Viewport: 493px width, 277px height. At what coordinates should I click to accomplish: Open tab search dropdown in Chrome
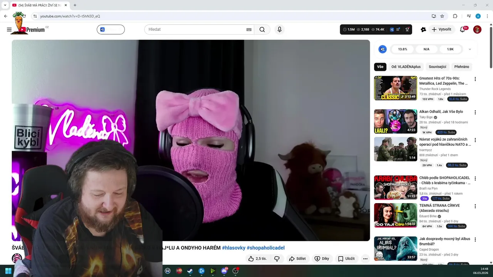pyautogui.click(x=5, y=5)
